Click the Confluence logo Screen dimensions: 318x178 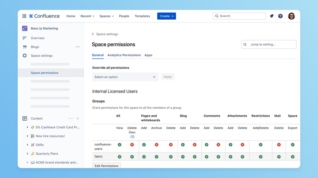[44, 16]
